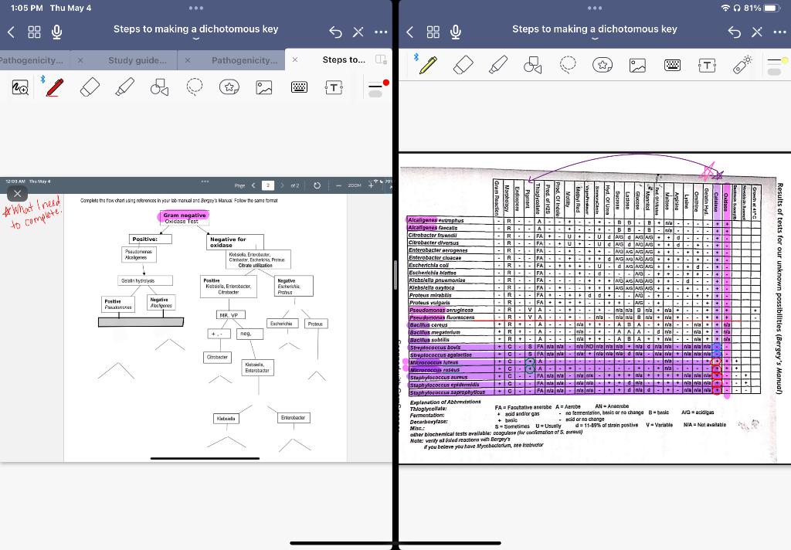Select the Highlighter in right window
791x550 pixels.
pyautogui.click(x=498, y=65)
